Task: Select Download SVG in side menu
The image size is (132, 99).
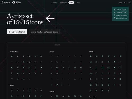Action: (120, 12)
